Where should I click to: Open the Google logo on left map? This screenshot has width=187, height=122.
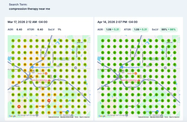tap(12, 116)
